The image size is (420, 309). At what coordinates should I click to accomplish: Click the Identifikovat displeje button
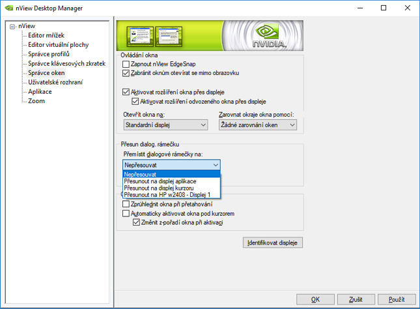pyautogui.click(x=273, y=243)
